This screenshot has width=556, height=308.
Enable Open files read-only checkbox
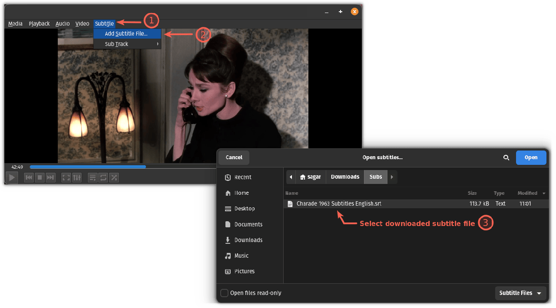coord(224,293)
